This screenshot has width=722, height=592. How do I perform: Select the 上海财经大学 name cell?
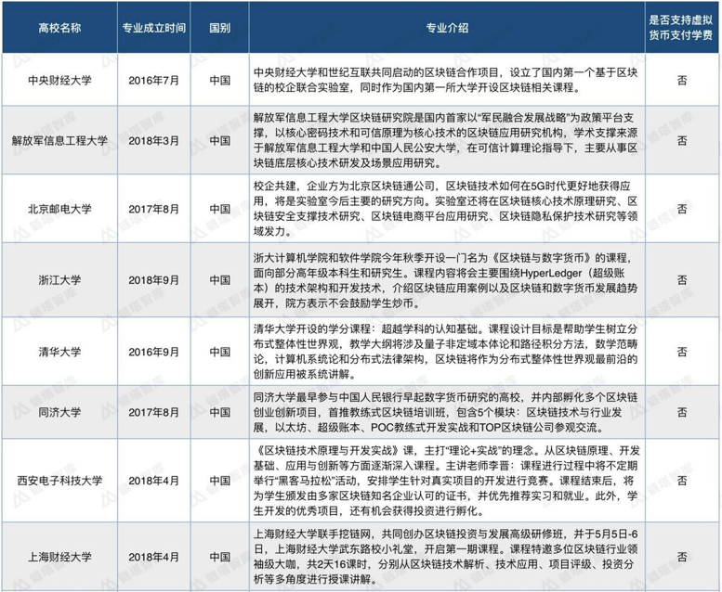[59, 557]
